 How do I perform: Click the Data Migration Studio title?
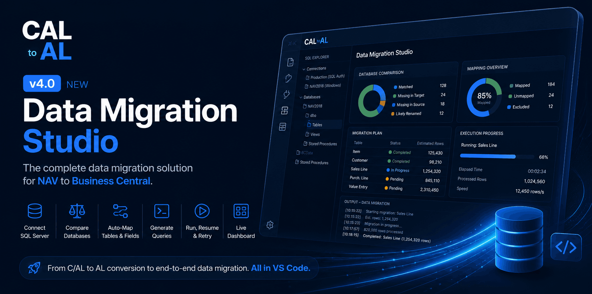pos(384,53)
